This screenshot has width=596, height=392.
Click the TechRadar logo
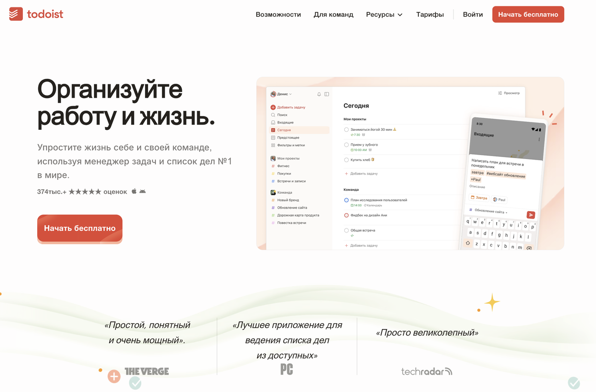[x=427, y=371]
